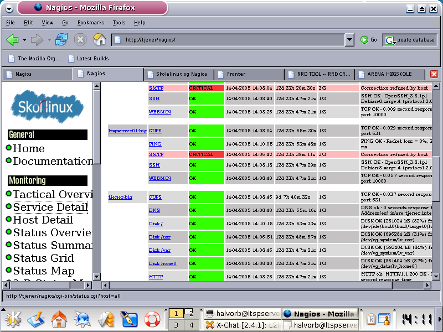Switch to X-Chat [2.4.1] taskbar window

tap(242, 325)
